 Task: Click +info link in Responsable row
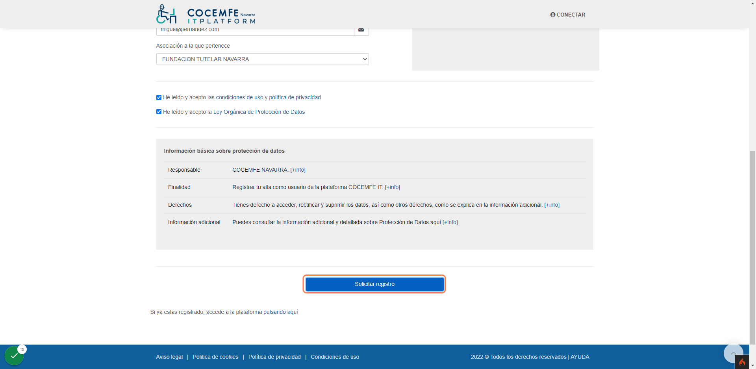click(x=298, y=170)
